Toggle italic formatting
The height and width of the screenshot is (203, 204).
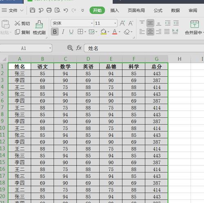[x=63, y=32]
